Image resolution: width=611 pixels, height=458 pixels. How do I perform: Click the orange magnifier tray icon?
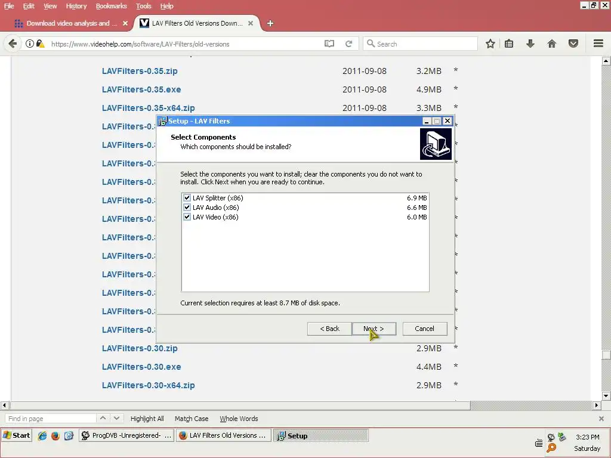[x=551, y=448]
